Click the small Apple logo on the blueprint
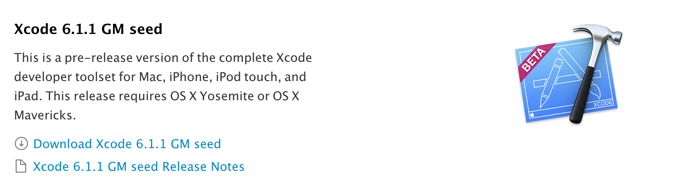 533,115
